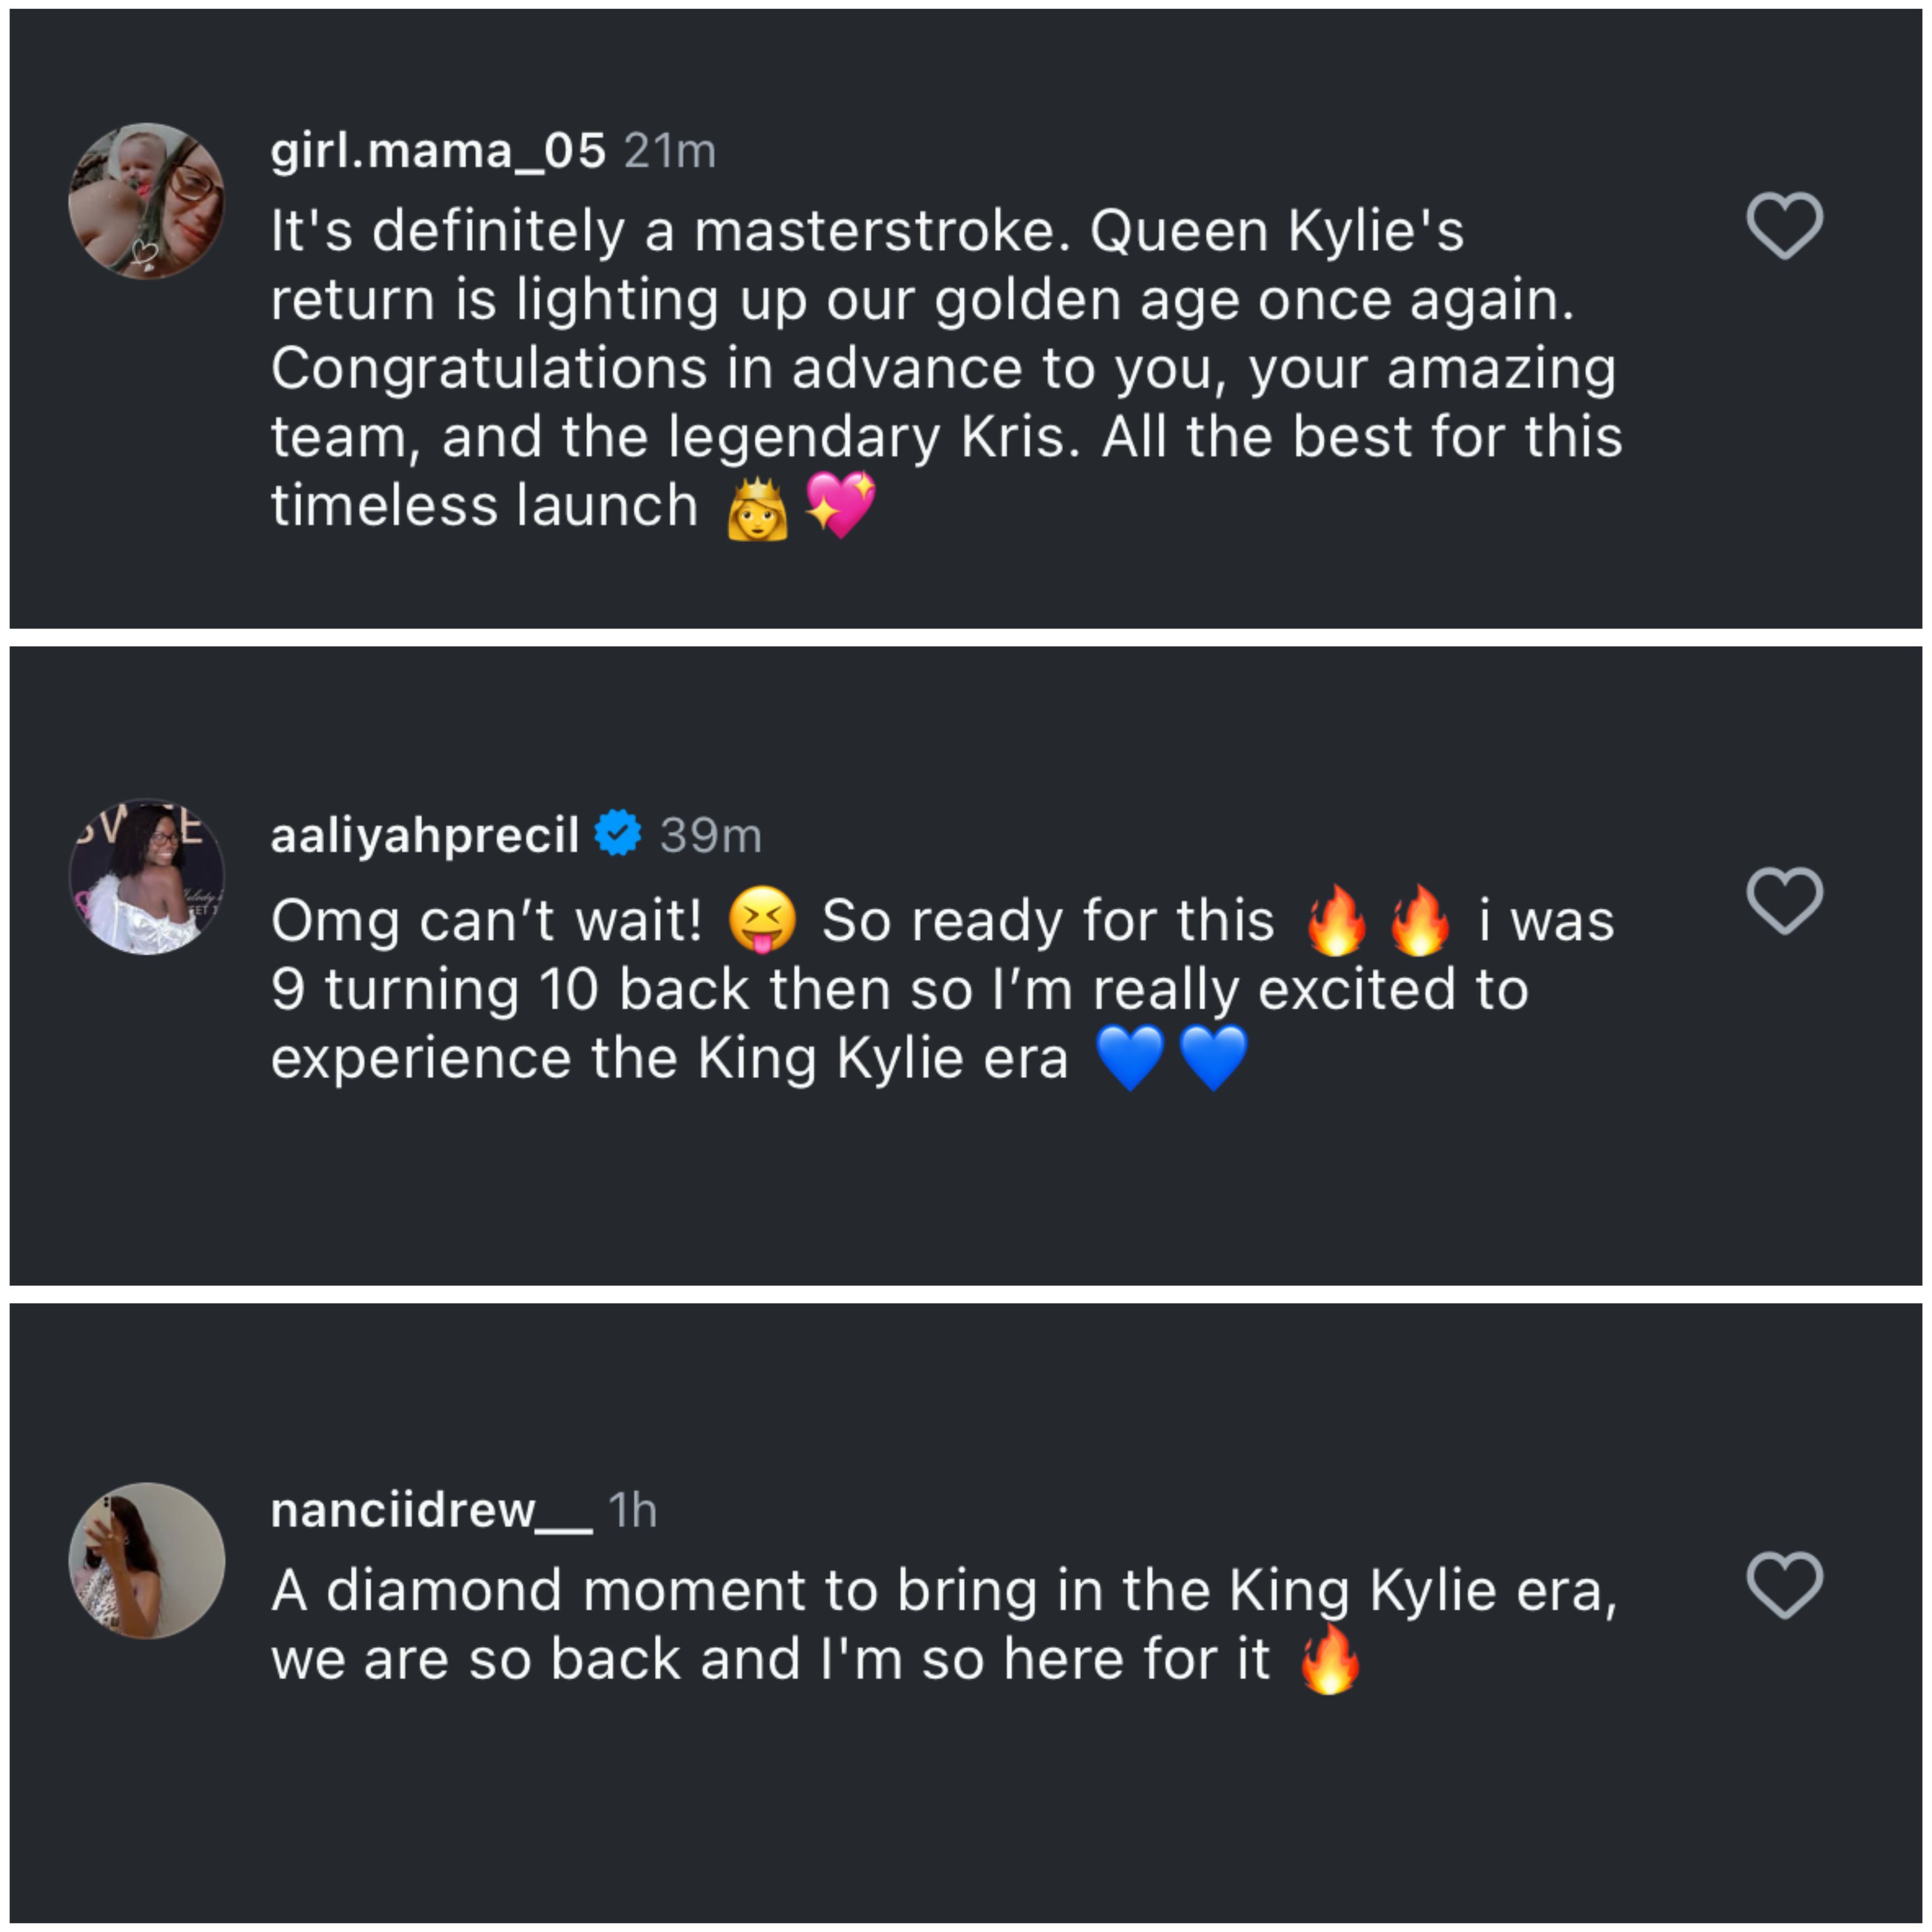Click the 39m timestamp

click(711, 836)
